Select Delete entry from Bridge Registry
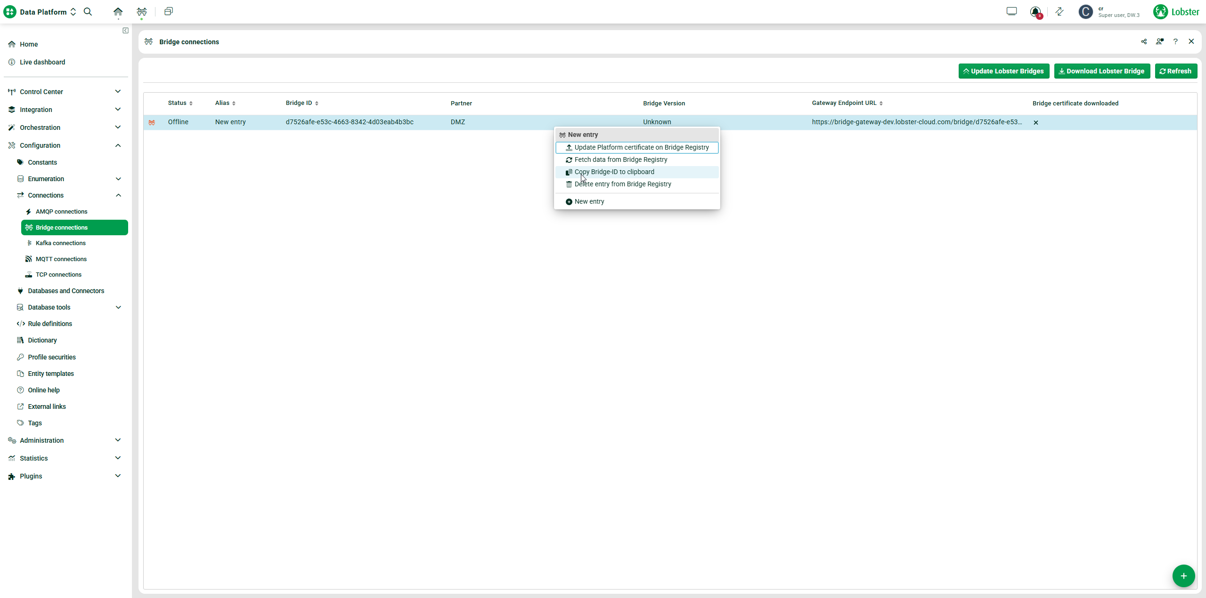1206x598 pixels. click(622, 184)
